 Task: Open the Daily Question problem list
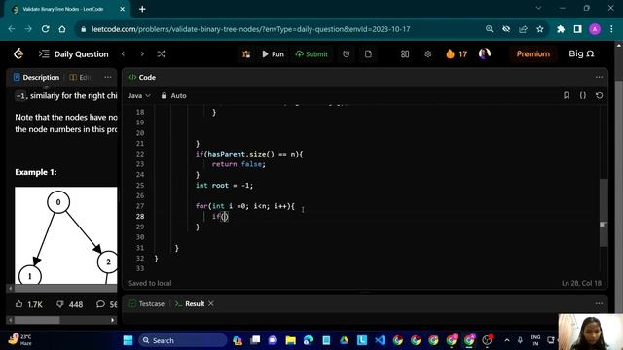pyautogui.click(x=74, y=54)
